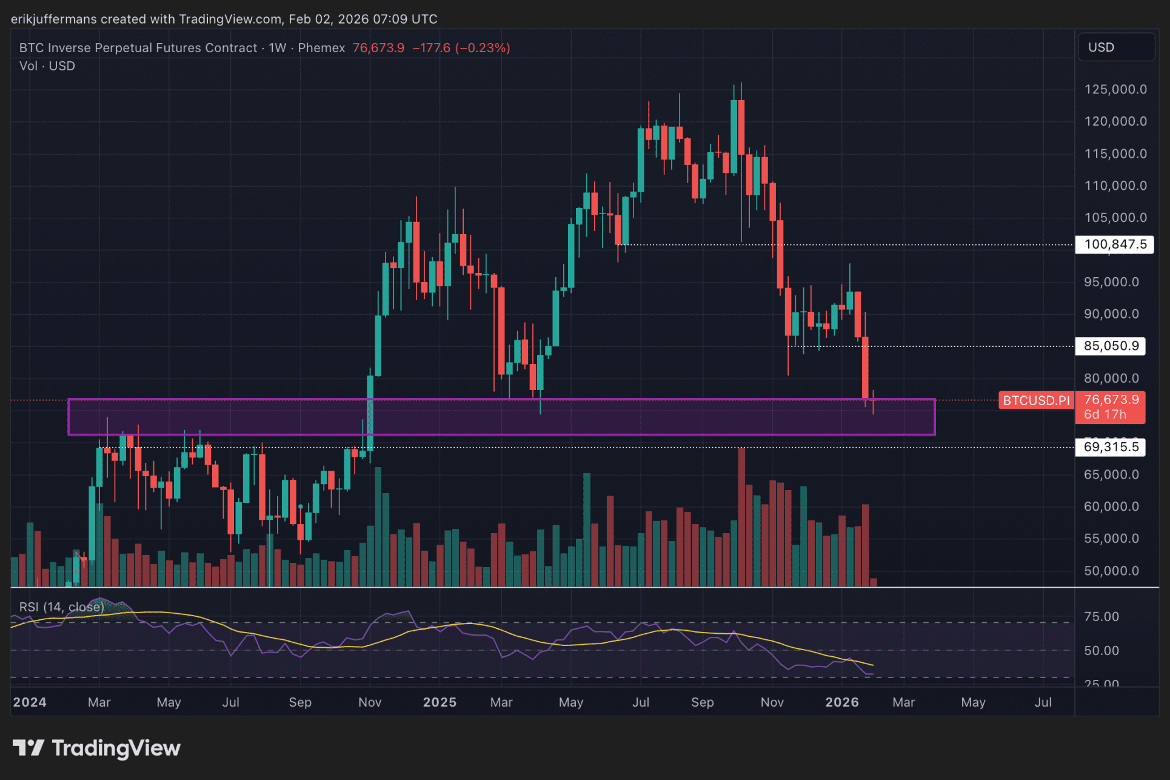Click the 2024 year marker on time axis
1170x780 pixels.
30,702
